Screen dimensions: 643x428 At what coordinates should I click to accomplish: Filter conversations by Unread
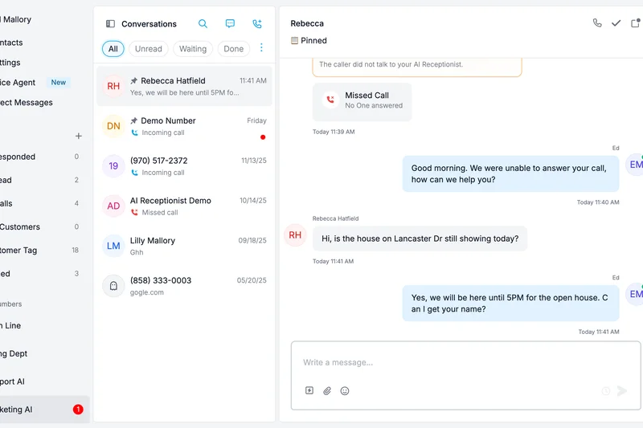(148, 49)
